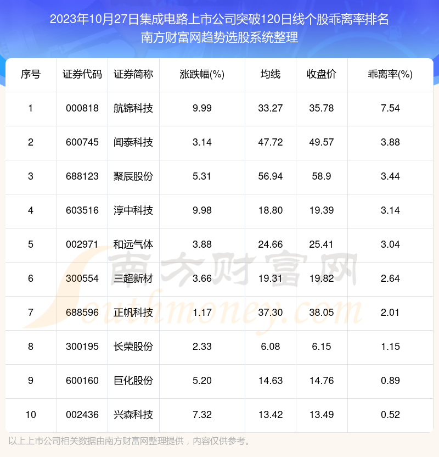Image resolution: width=439 pixels, height=457 pixels.
Task: Click moving average value 37.30
Action: 271,313
